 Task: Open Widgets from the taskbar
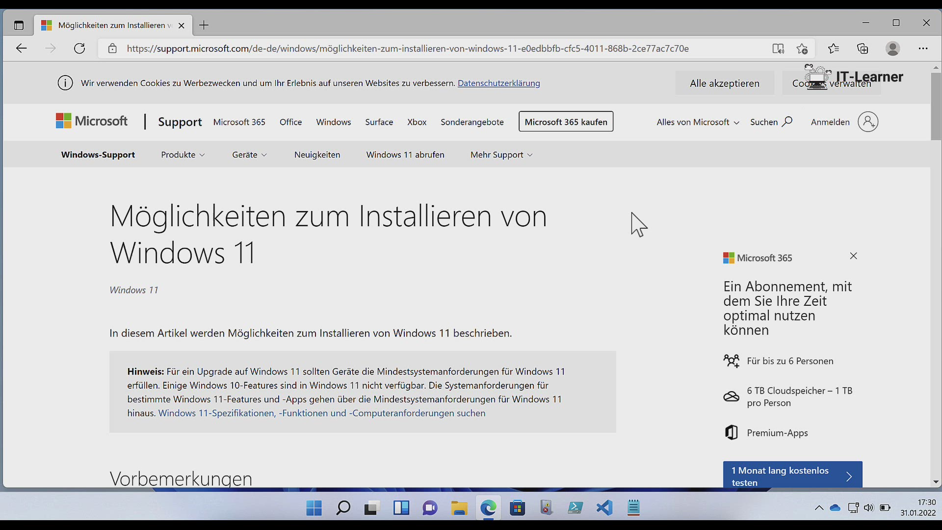pyautogui.click(x=401, y=508)
